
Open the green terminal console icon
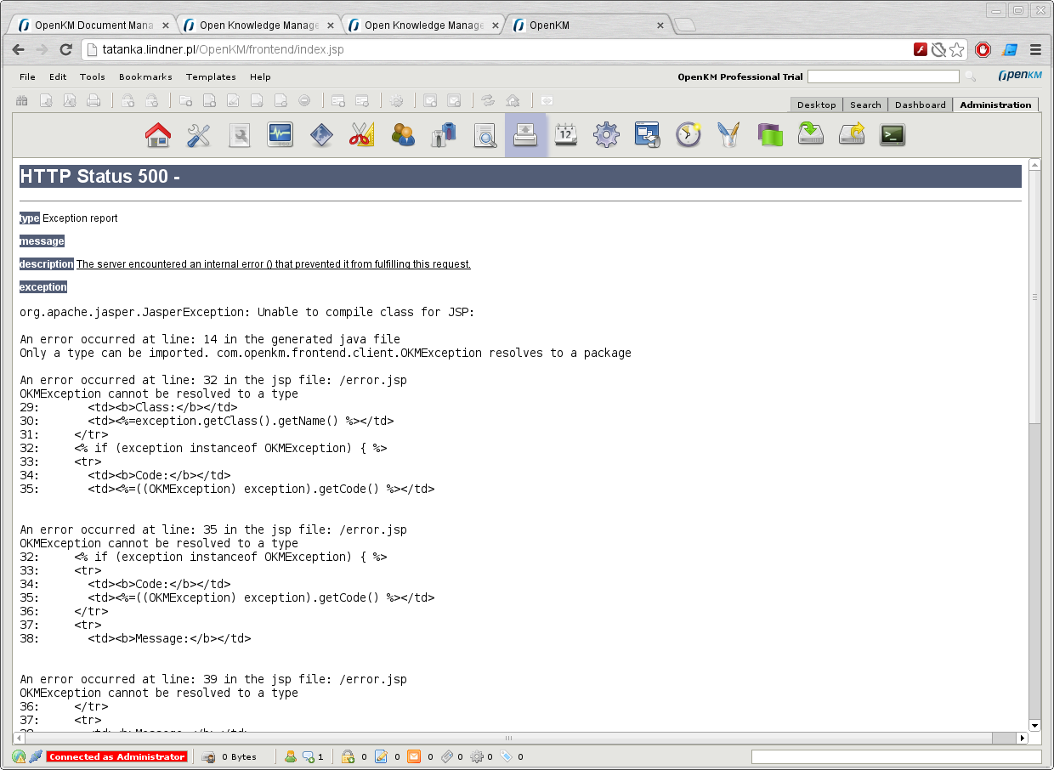(x=892, y=135)
